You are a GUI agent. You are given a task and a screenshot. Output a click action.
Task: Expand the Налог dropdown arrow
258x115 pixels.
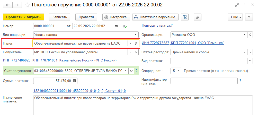pyautogui.click(x=130, y=43)
